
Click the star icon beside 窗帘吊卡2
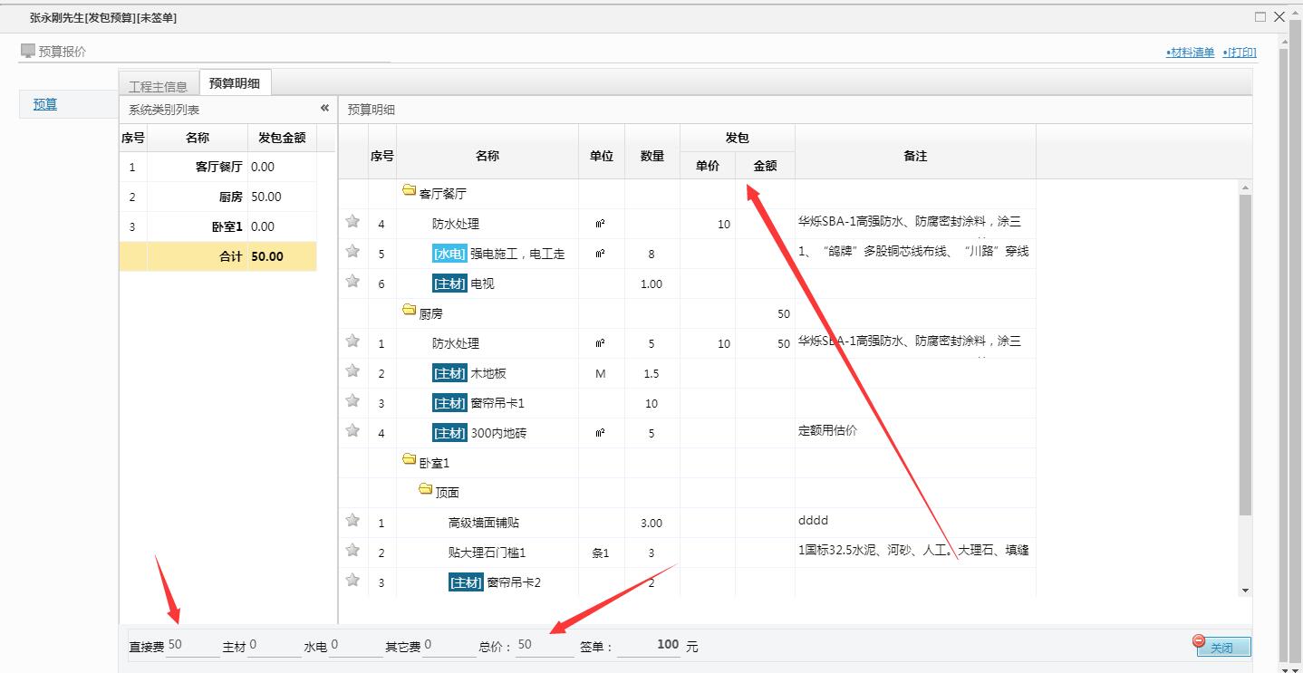pos(352,582)
